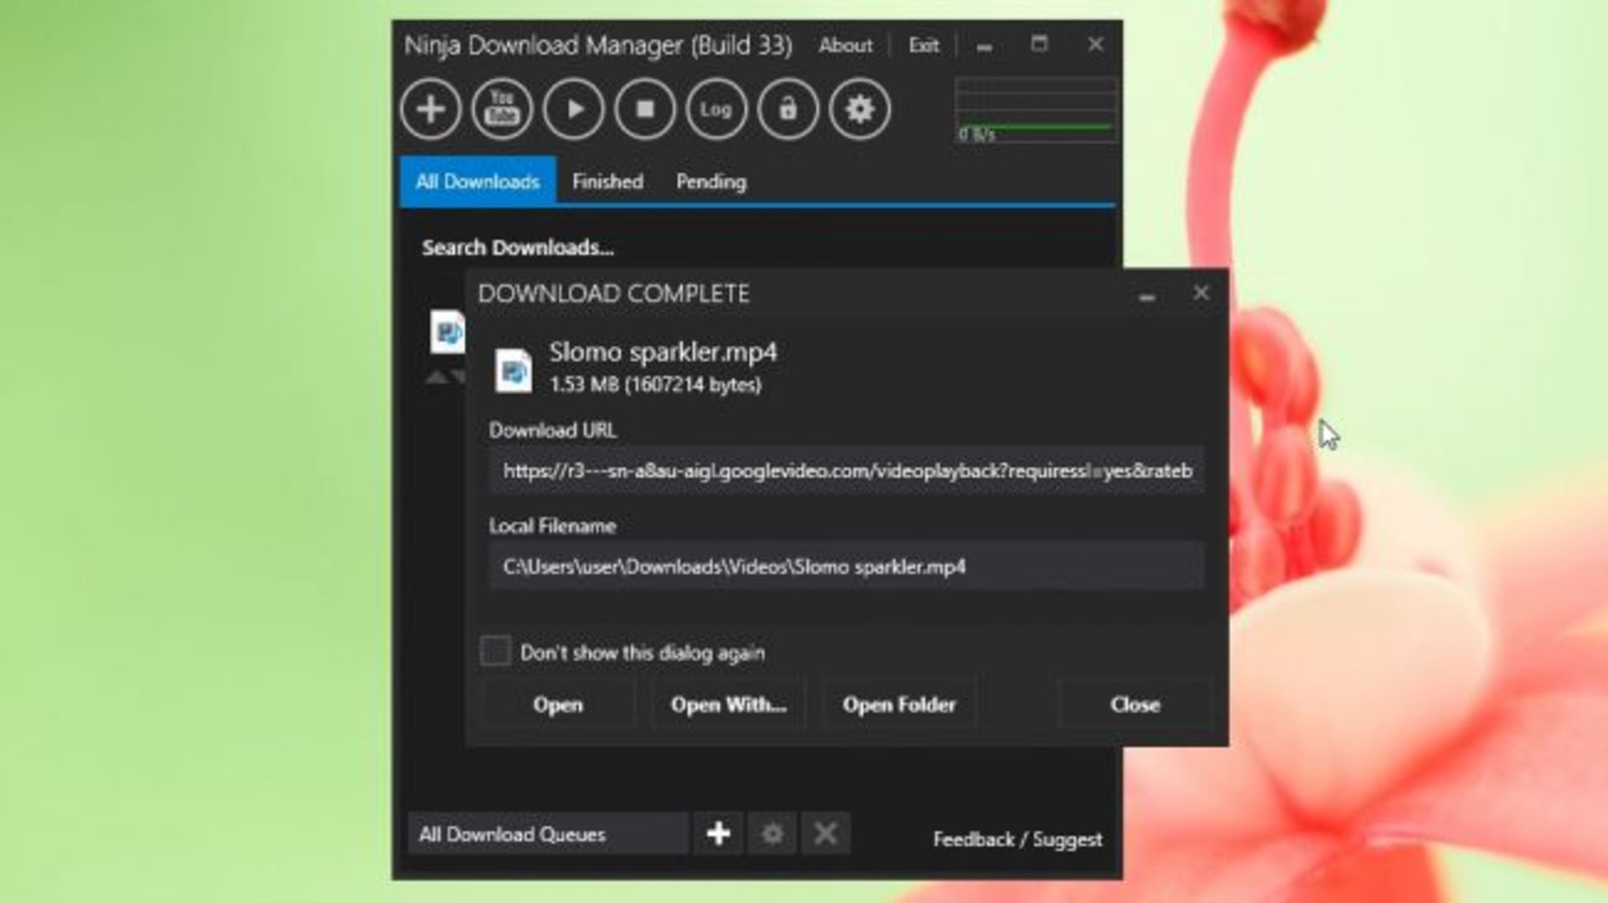Image resolution: width=1608 pixels, height=903 pixels.
Task: Open queue settings gear at the bottom
Action: 771,833
